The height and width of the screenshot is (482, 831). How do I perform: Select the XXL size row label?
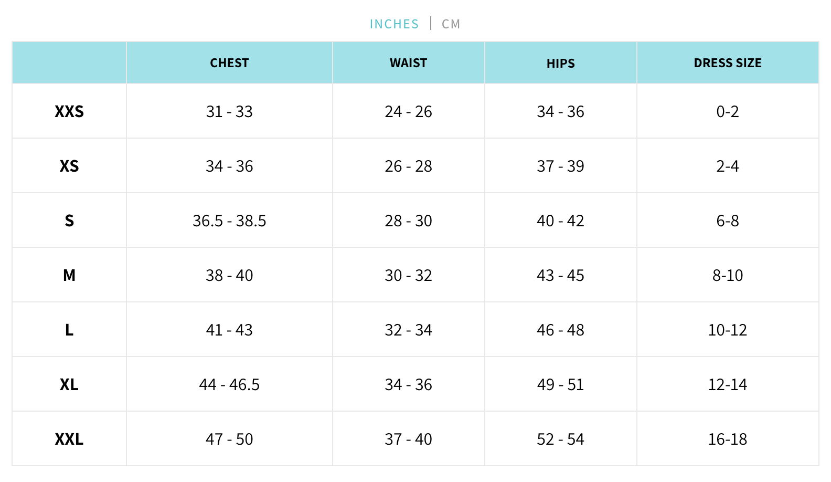[x=69, y=439]
